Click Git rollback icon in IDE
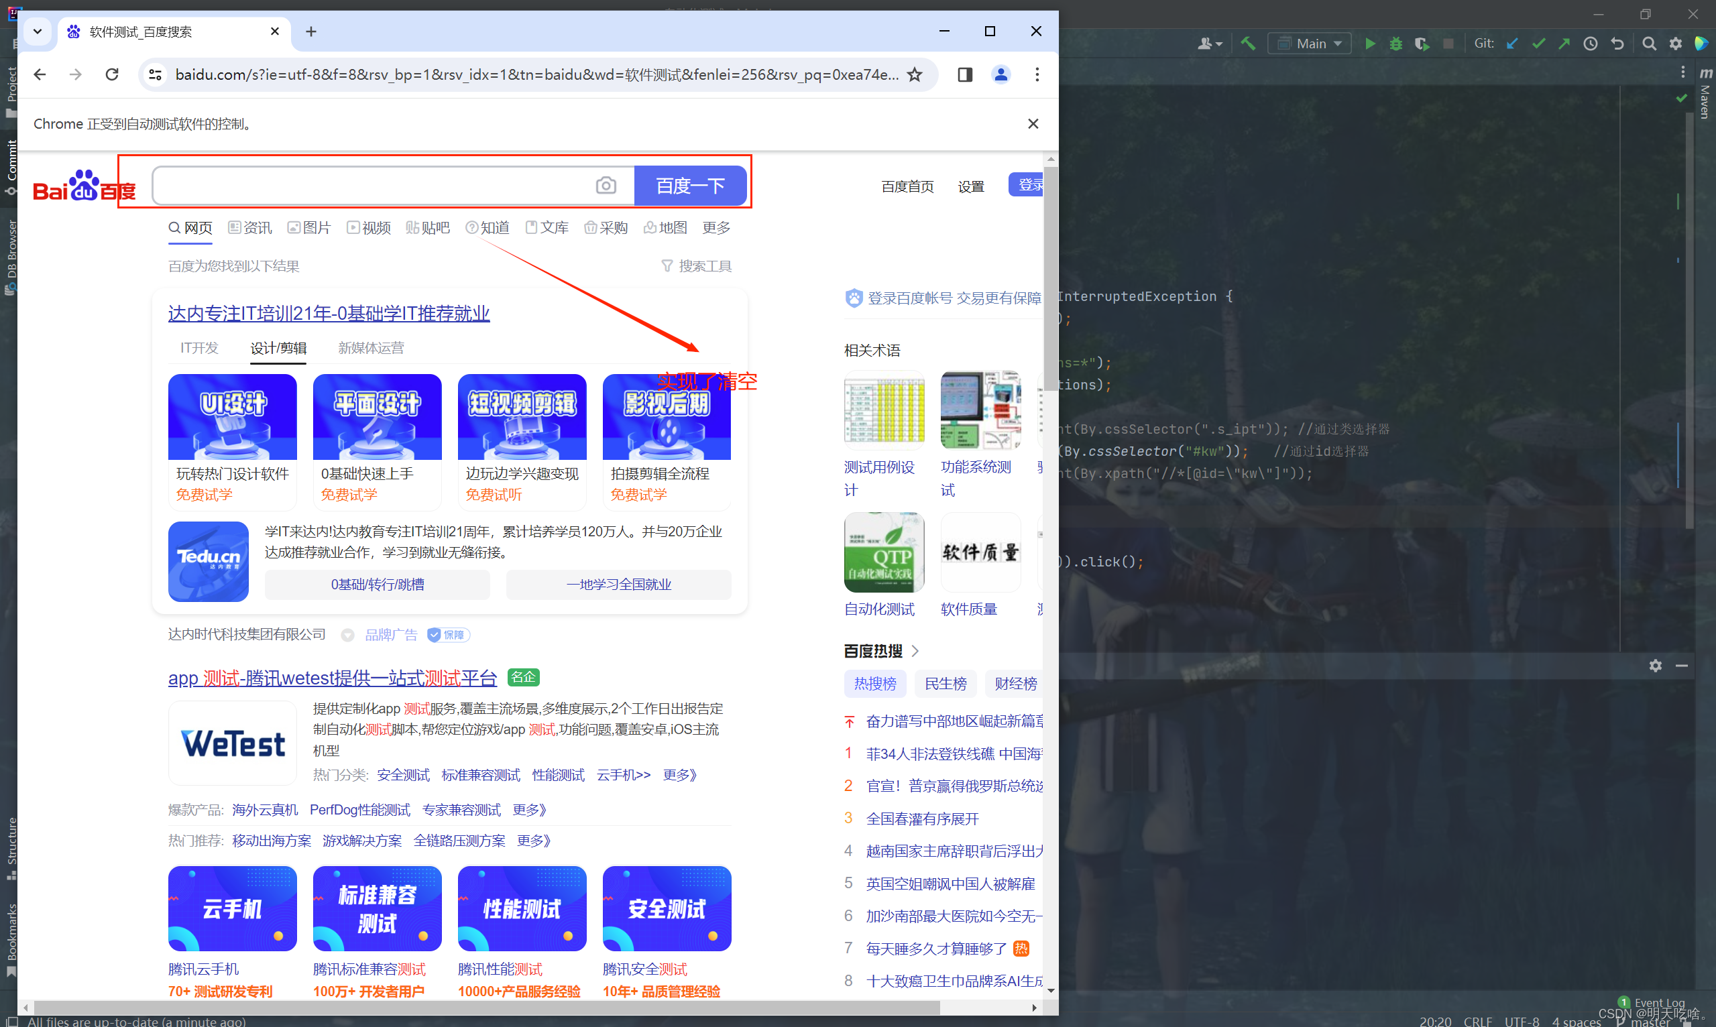The image size is (1716, 1027). (x=1617, y=44)
